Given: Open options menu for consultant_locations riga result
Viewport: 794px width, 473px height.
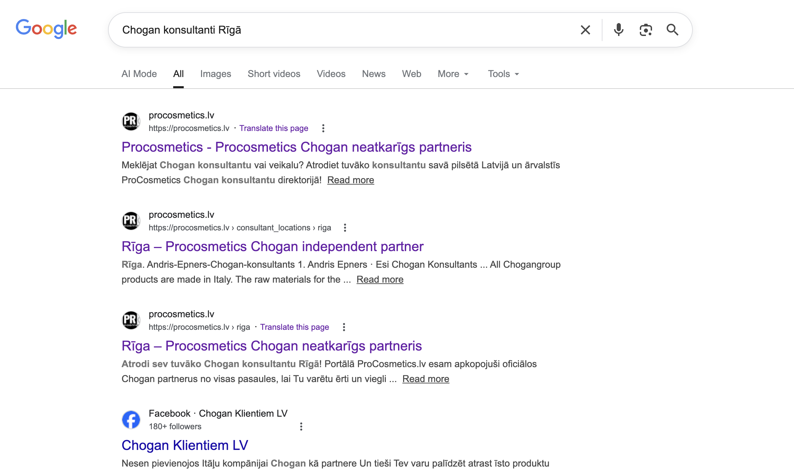Looking at the screenshot, I should [x=345, y=228].
